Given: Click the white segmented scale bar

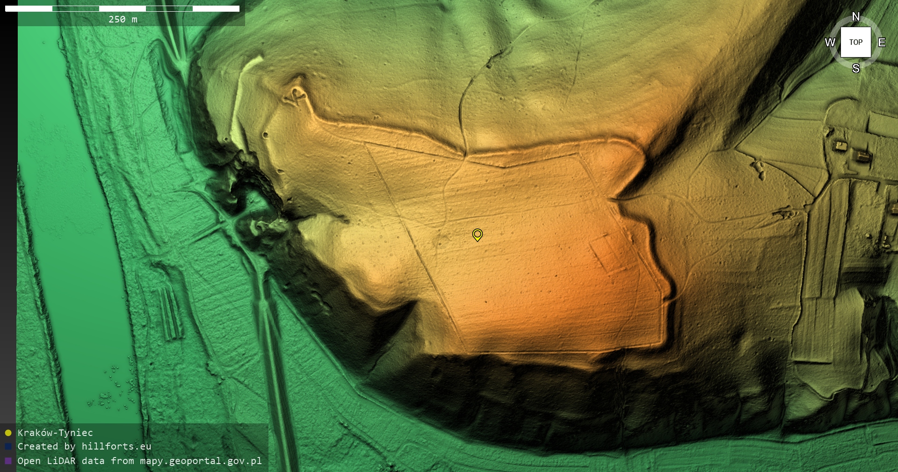Looking at the screenshot, I should click(122, 8).
